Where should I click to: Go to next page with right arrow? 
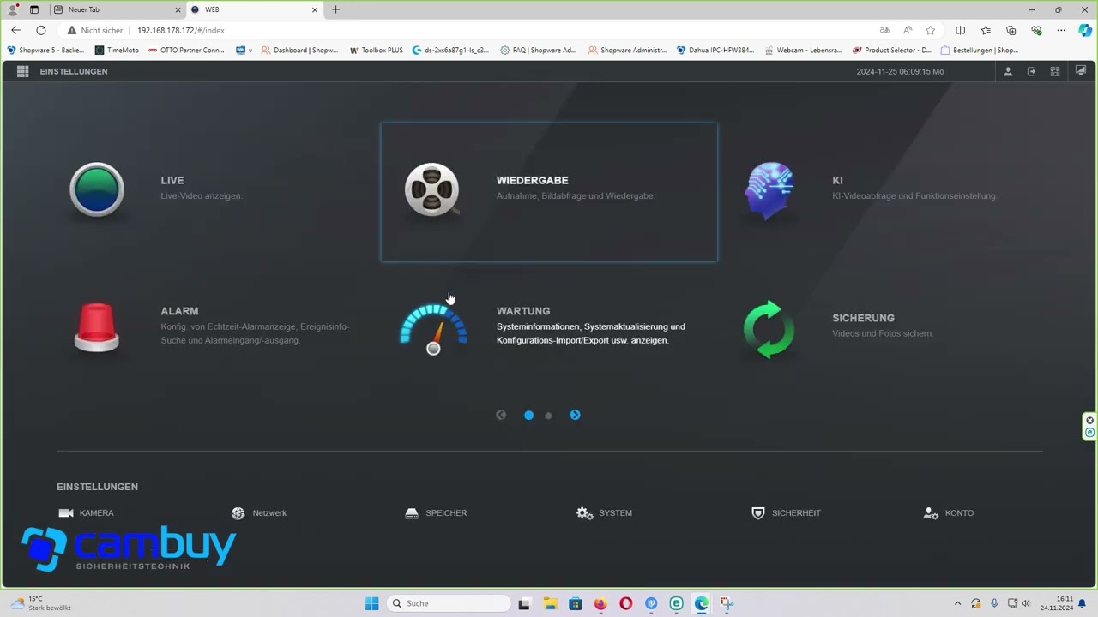(575, 415)
